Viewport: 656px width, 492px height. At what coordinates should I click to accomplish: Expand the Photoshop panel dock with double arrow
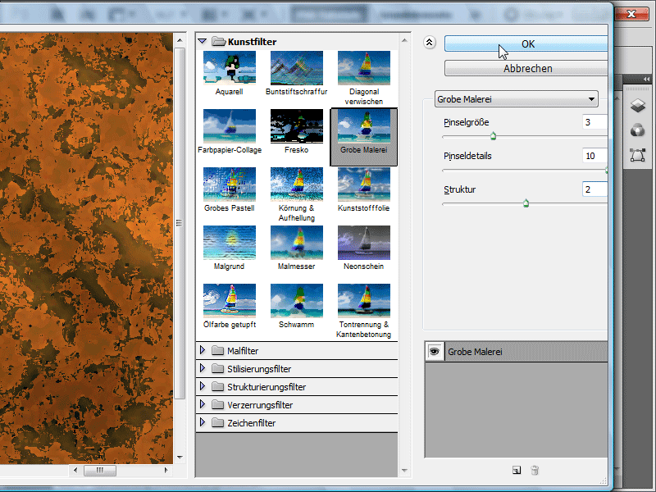(646, 79)
